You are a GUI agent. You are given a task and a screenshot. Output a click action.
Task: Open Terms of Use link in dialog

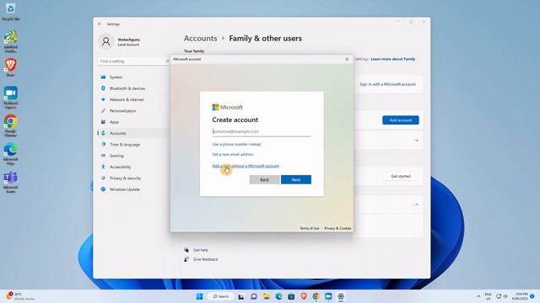[x=310, y=228]
